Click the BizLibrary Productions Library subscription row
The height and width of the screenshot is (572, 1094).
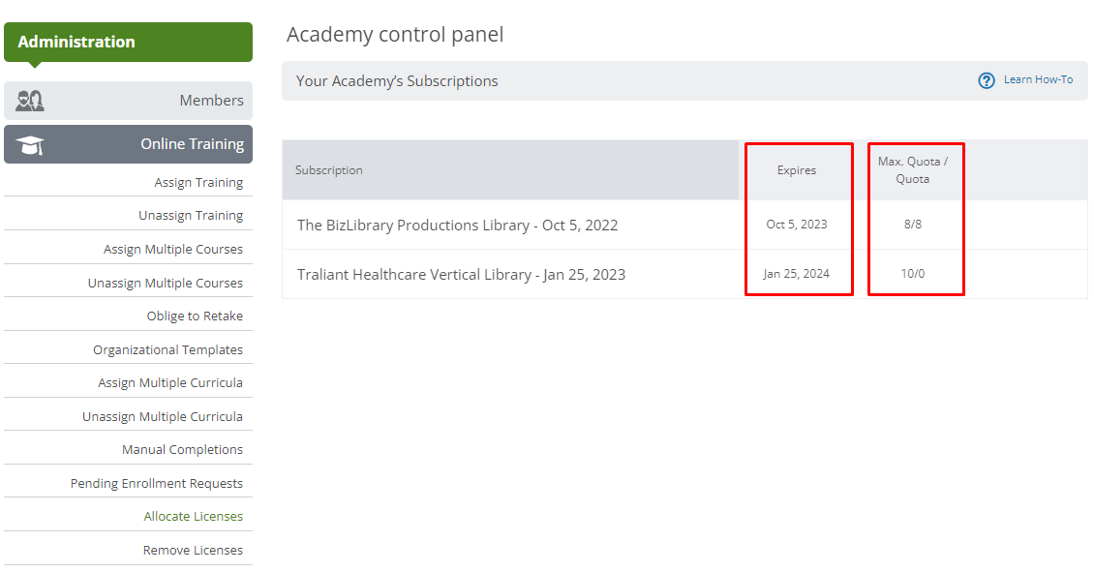[684, 225]
